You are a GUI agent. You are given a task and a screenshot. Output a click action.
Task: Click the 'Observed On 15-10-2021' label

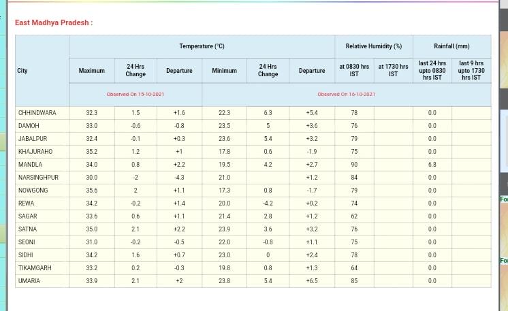(135, 94)
